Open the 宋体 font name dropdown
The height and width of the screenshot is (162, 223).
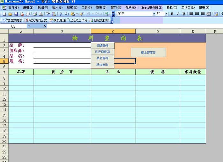tap(154, 14)
